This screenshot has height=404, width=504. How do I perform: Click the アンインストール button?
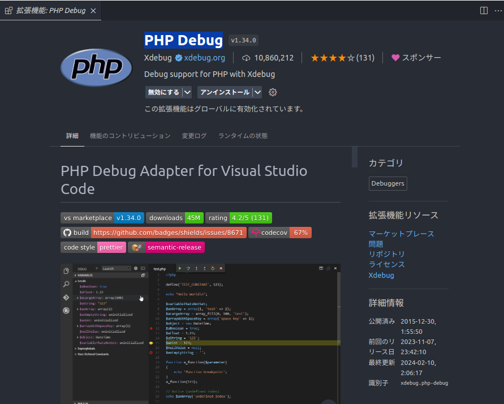pos(225,93)
